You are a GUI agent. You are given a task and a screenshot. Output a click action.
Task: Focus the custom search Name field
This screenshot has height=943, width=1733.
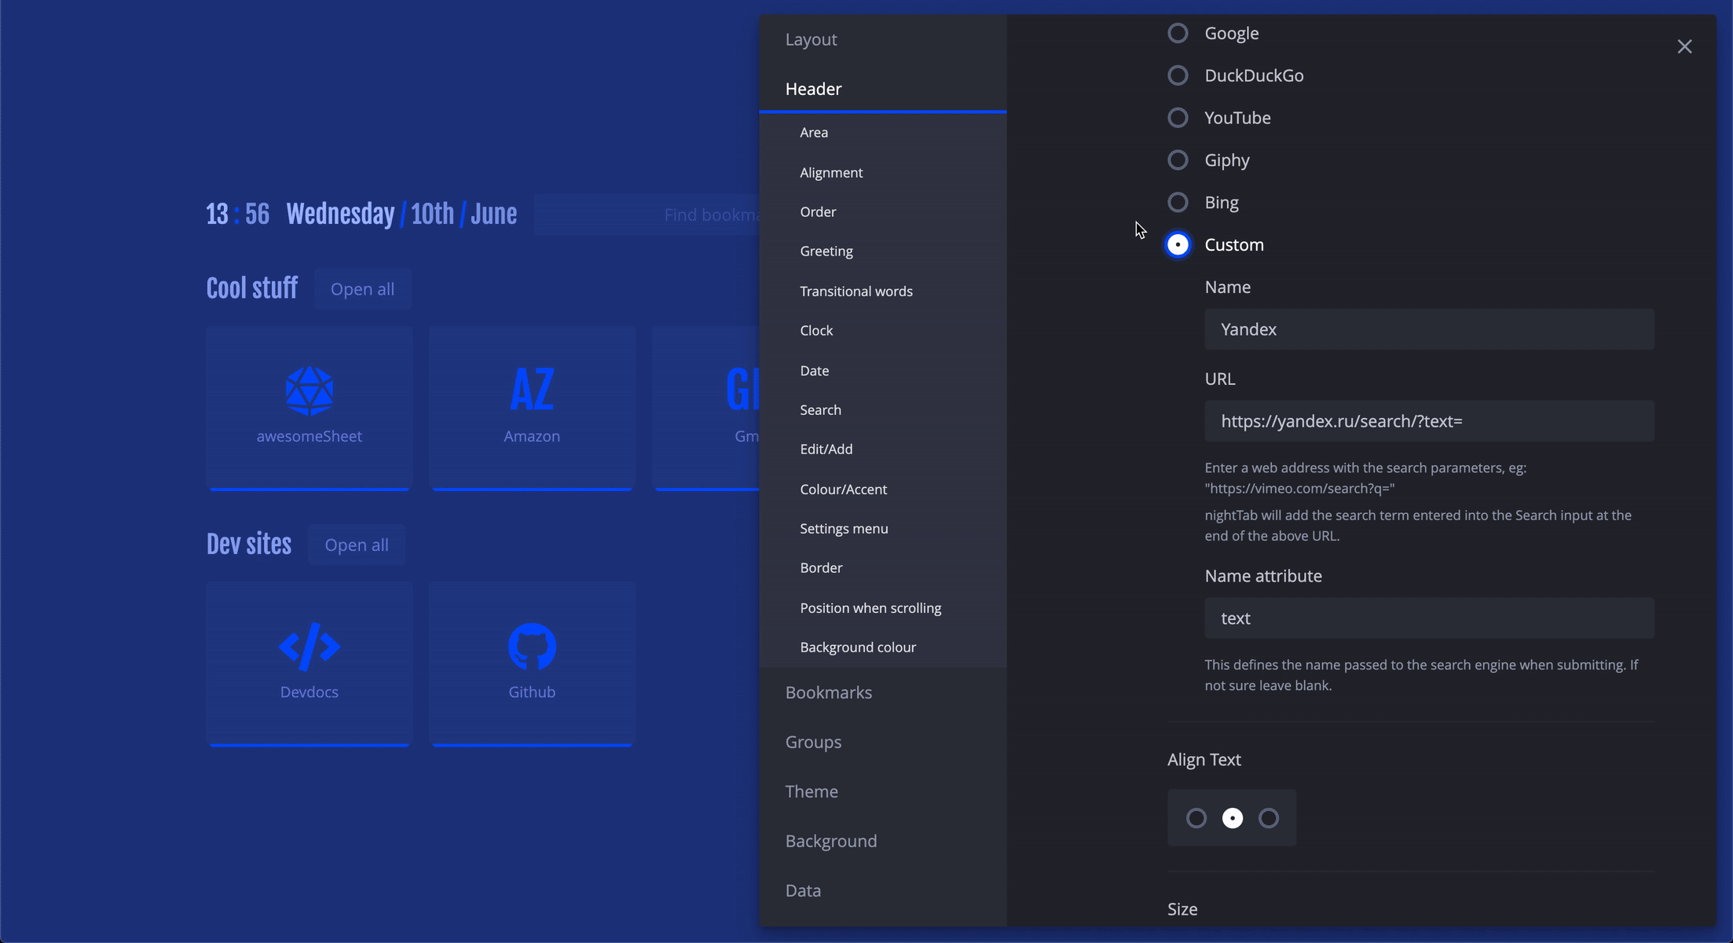(x=1429, y=329)
